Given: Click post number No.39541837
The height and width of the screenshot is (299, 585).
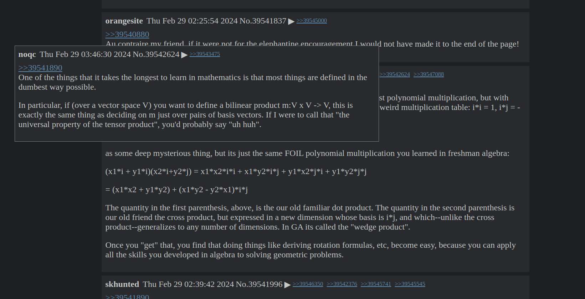Looking at the screenshot, I should [263, 21].
